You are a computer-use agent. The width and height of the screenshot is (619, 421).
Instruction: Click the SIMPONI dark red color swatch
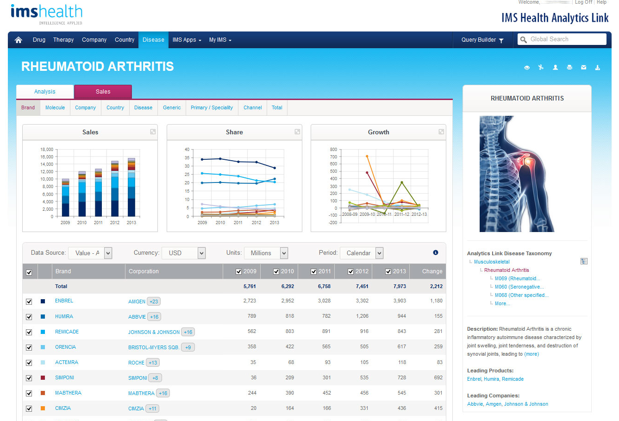point(43,378)
